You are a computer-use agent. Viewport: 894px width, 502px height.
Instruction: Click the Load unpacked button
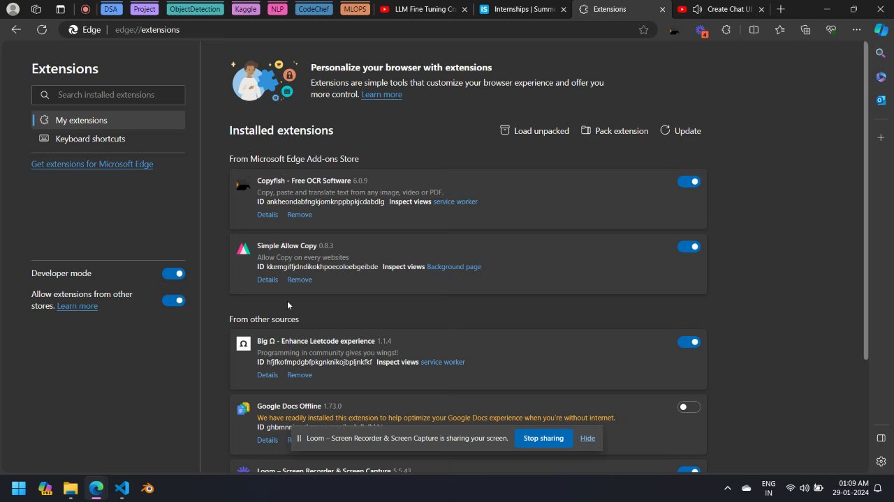(534, 130)
